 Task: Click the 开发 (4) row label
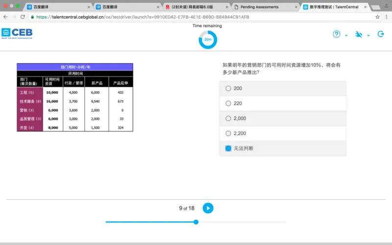27,127
